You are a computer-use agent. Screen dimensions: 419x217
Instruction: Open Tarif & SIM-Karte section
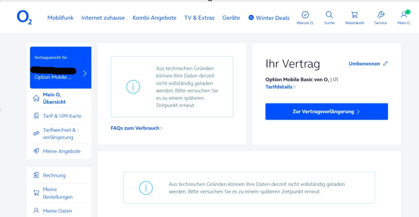pos(62,116)
